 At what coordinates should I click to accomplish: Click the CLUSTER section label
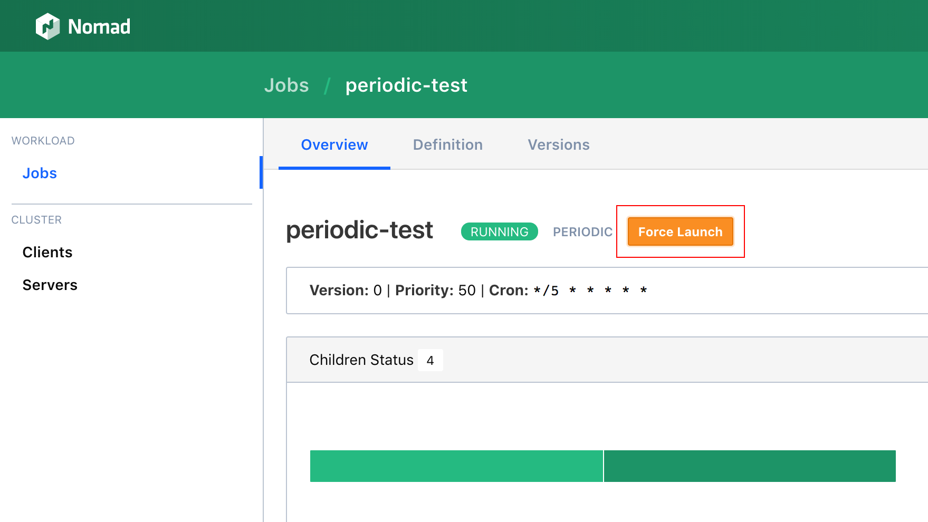tap(37, 220)
